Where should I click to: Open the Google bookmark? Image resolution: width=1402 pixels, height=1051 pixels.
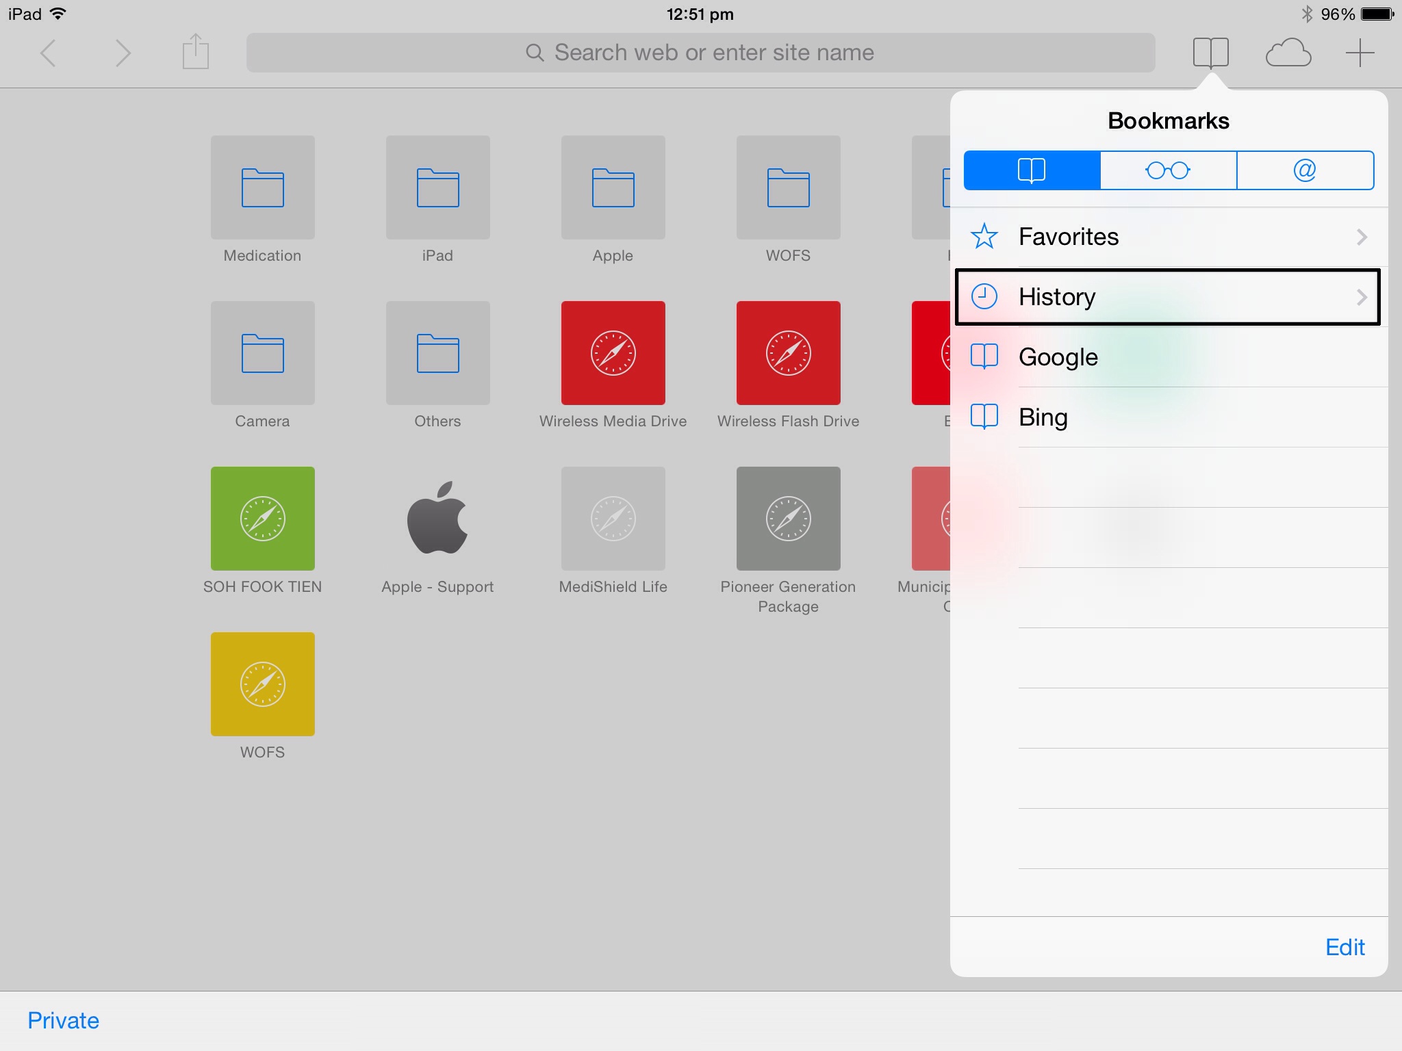click(1058, 357)
